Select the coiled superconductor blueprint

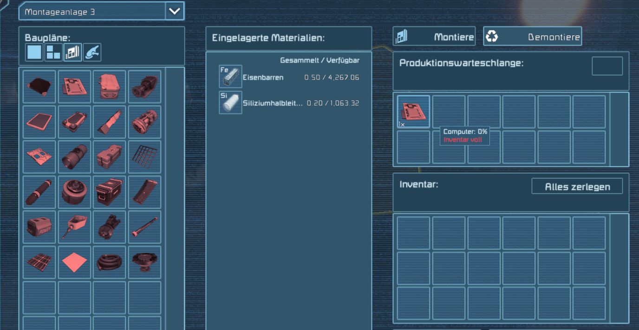(109, 262)
